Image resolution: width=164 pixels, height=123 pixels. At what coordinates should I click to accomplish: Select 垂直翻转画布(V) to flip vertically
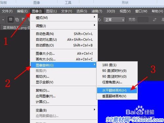click(117, 96)
